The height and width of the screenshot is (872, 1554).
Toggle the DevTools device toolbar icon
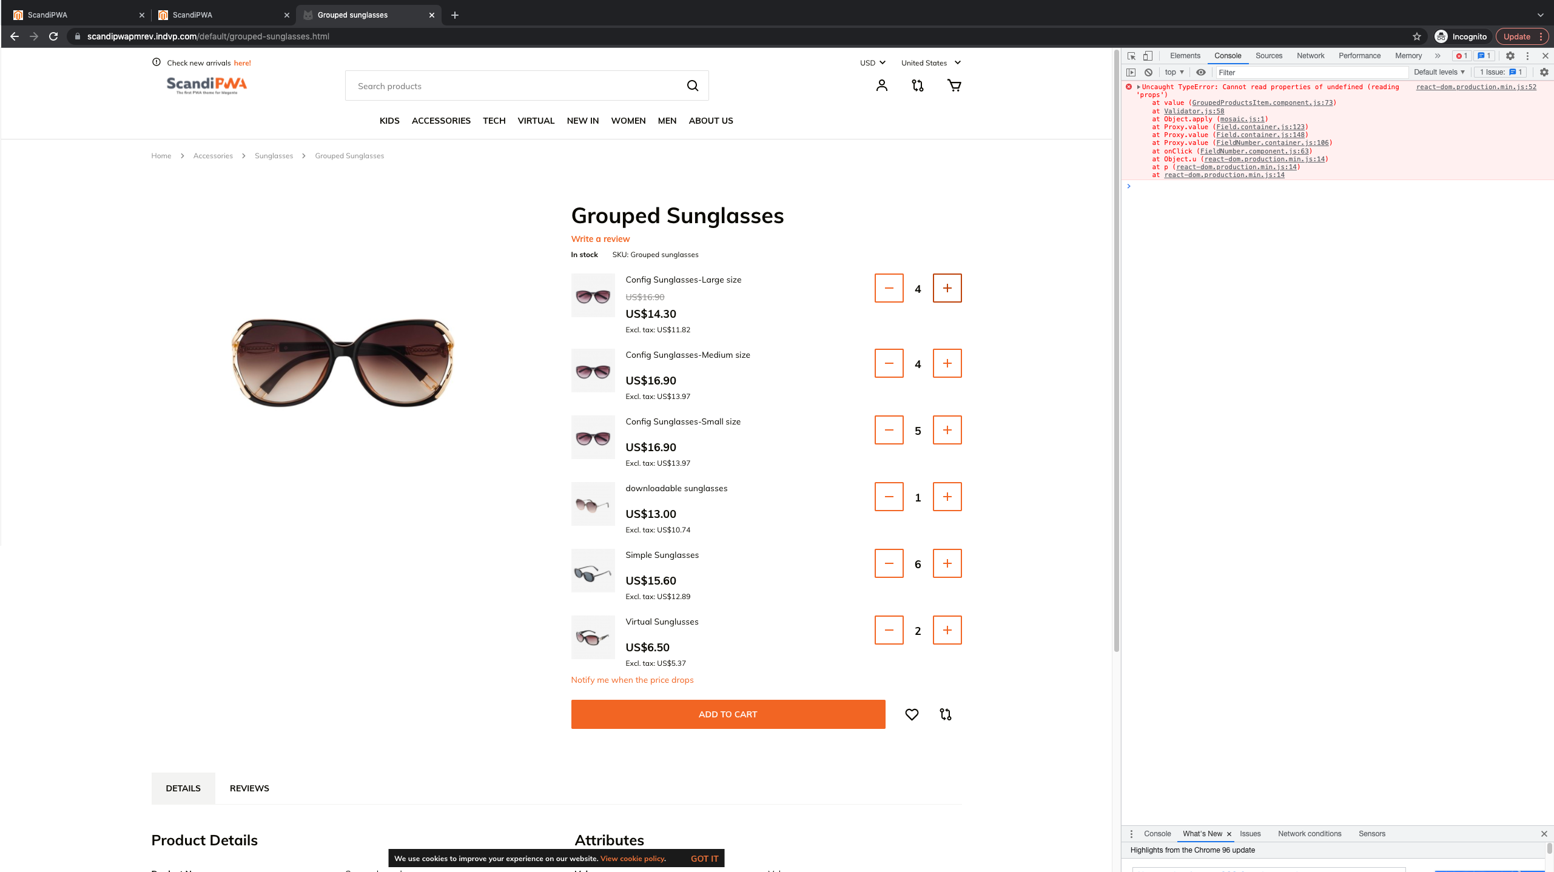pos(1148,56)
